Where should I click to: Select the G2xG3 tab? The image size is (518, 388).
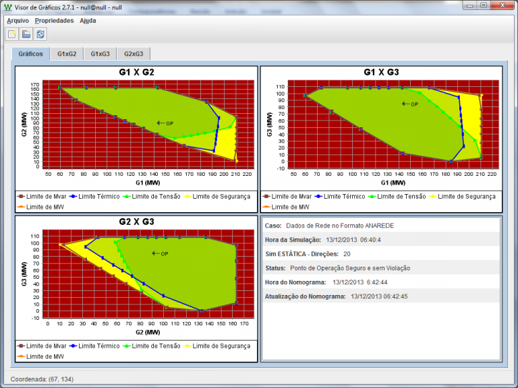pos(134,54)
